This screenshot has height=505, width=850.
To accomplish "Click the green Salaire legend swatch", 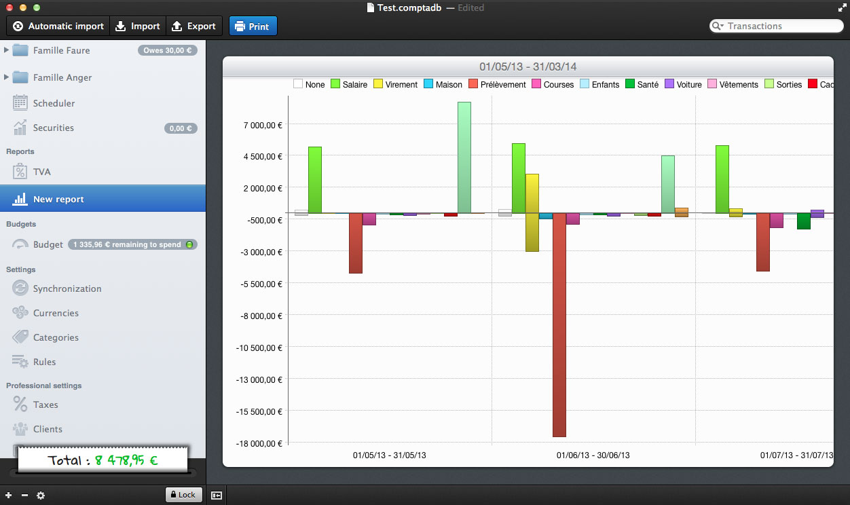I will (x=335, y=84).
